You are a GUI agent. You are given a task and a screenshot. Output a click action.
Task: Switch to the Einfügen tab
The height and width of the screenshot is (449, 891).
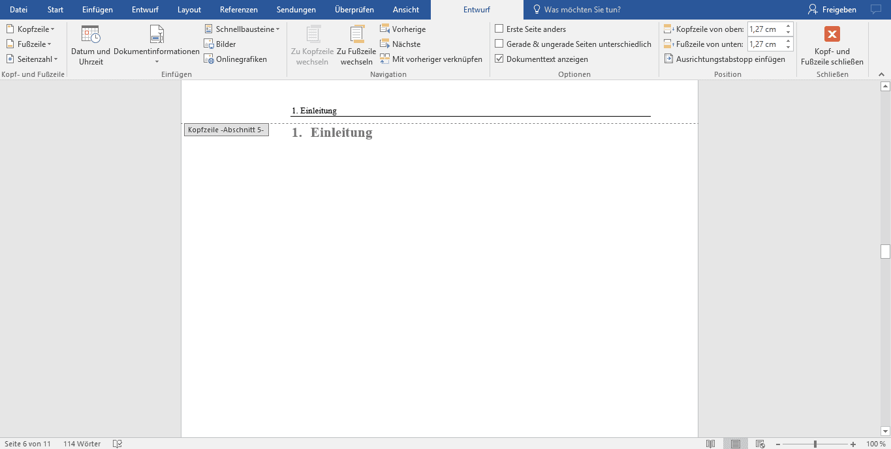97,10
